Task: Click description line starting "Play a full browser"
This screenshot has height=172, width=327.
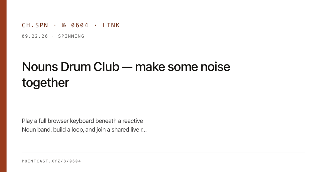Action: tap(82, 121)
